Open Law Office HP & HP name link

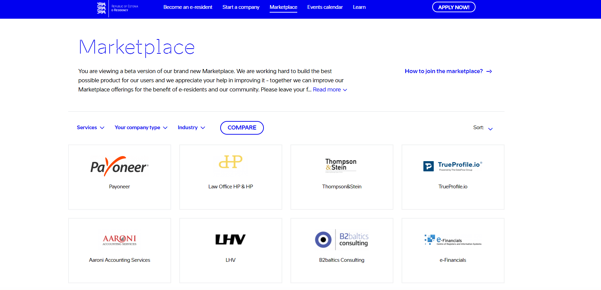[x=230, y=187]
